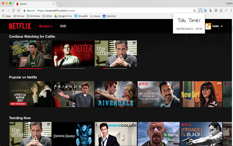
Task: Open New Girl title card
Action: [201, 94]
